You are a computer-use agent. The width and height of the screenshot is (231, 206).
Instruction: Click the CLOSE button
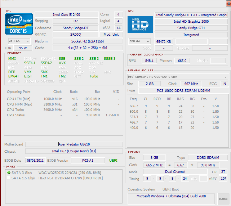223,199
